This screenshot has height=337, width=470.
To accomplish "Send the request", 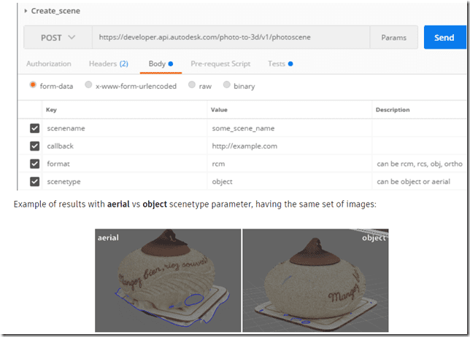I will (444, 38).
